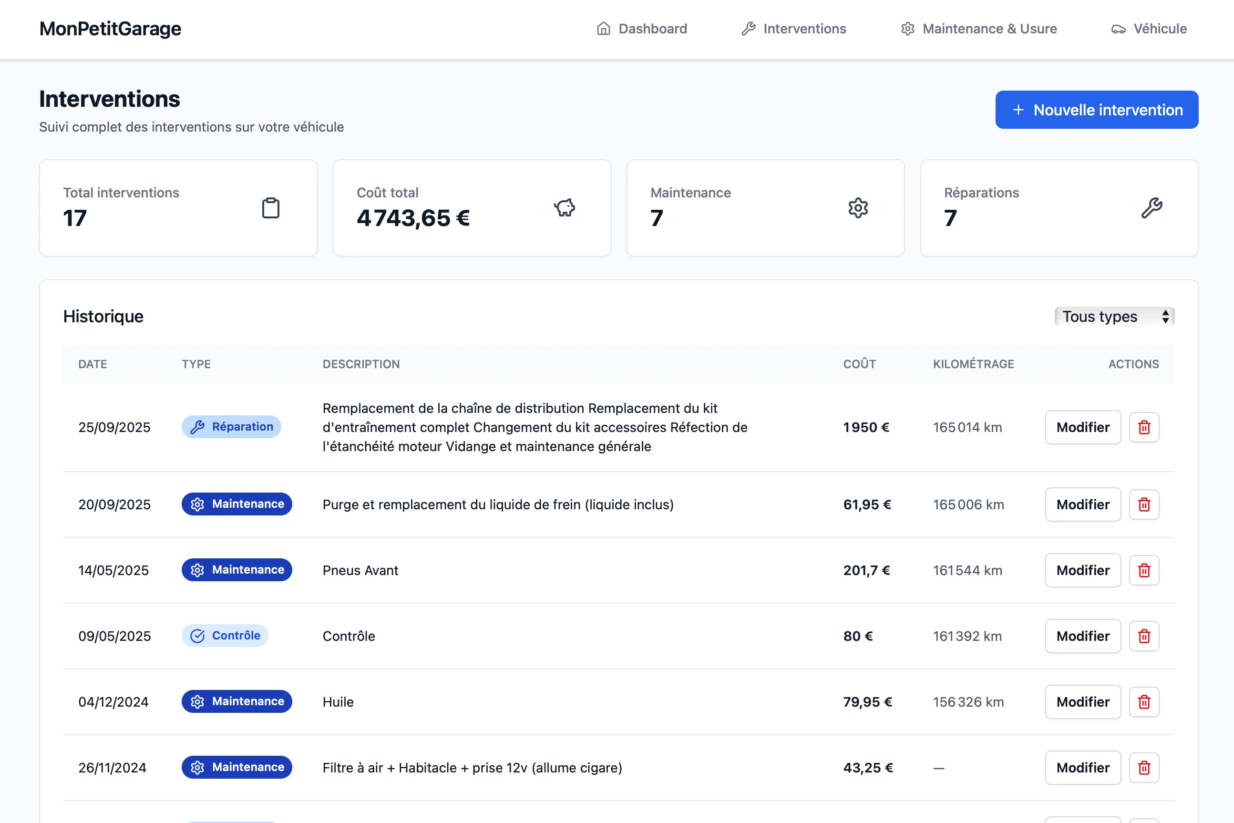Click the piggy bank icon in Coût total
The width and height of the screenshot is (1234, 823).
point(564,208)
